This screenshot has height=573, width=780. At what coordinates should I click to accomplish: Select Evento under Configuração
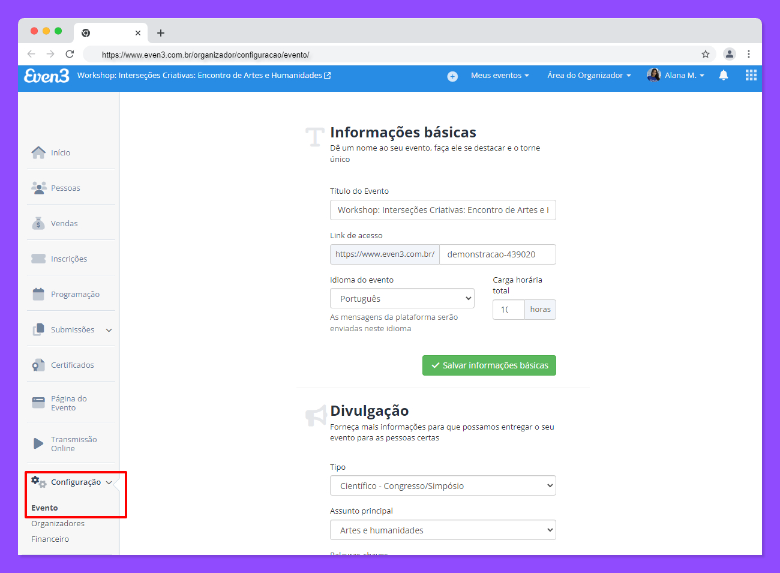45,508
